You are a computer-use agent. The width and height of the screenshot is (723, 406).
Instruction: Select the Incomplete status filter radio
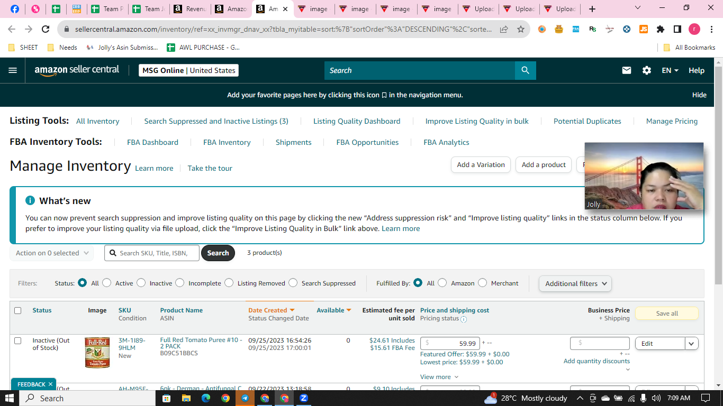pos(180,283)
